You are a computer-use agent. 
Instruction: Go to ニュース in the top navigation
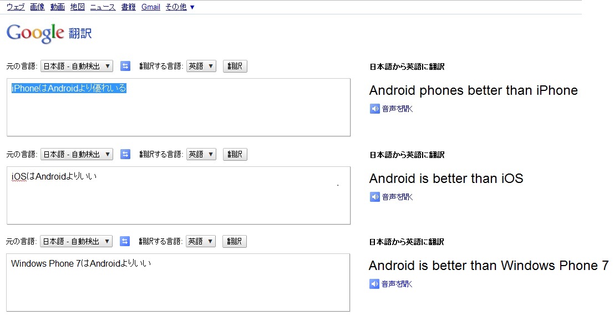(103, 7)
